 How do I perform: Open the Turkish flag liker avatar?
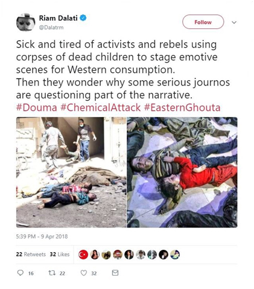[83, 255]
